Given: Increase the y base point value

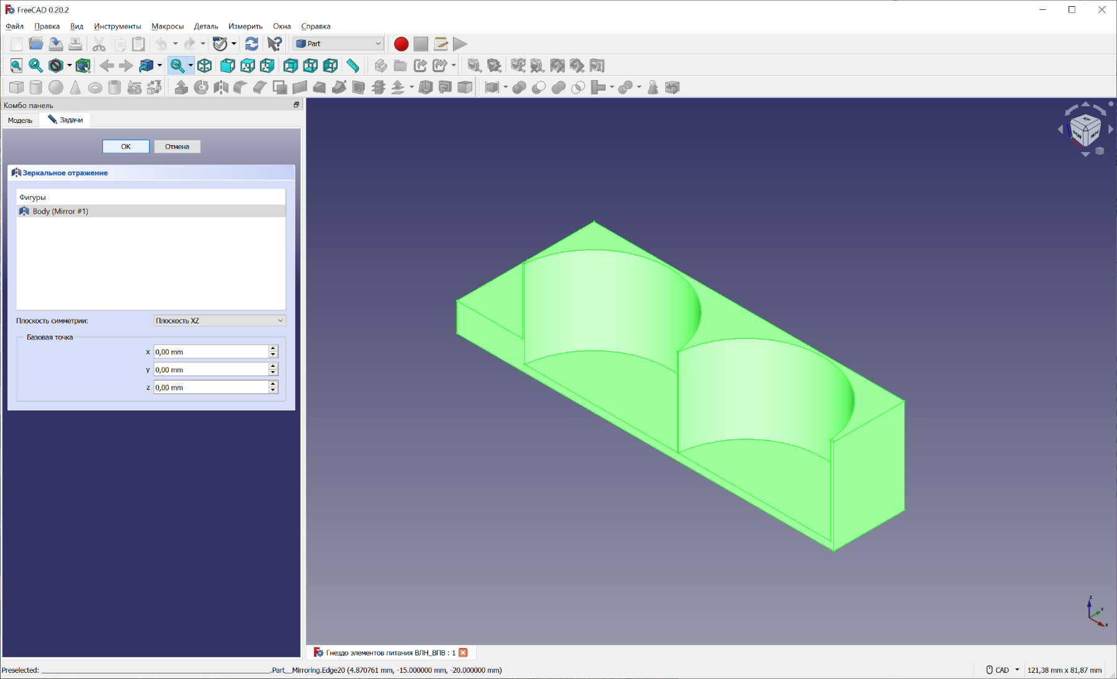Looking at the screenshot, I should click(273, 366).
